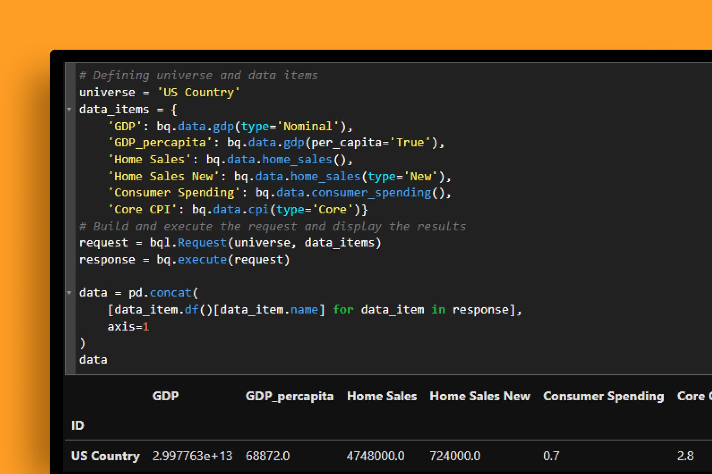The height and width of the screenshot is (474, 712).
Task: Click the 68872.0 per capita value
Action: tap(267, 456)
